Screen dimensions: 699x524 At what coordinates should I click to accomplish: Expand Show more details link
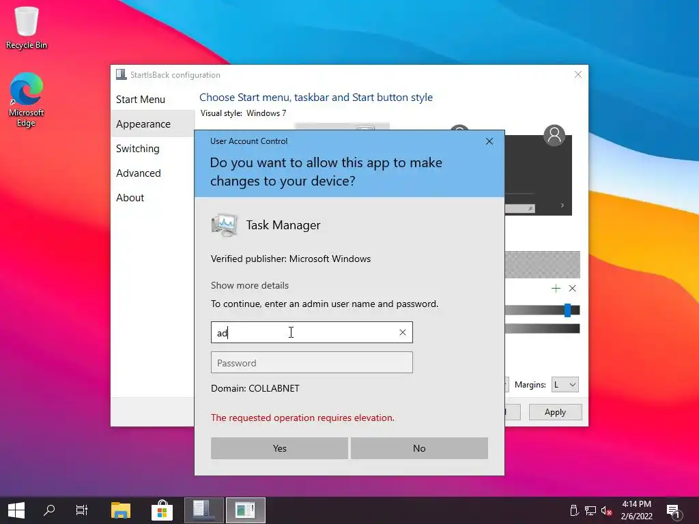(250, 285)
